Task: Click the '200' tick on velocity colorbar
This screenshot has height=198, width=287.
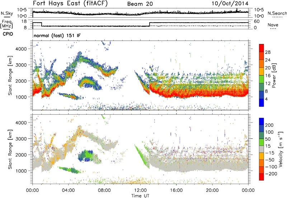Action: point(269,125)
